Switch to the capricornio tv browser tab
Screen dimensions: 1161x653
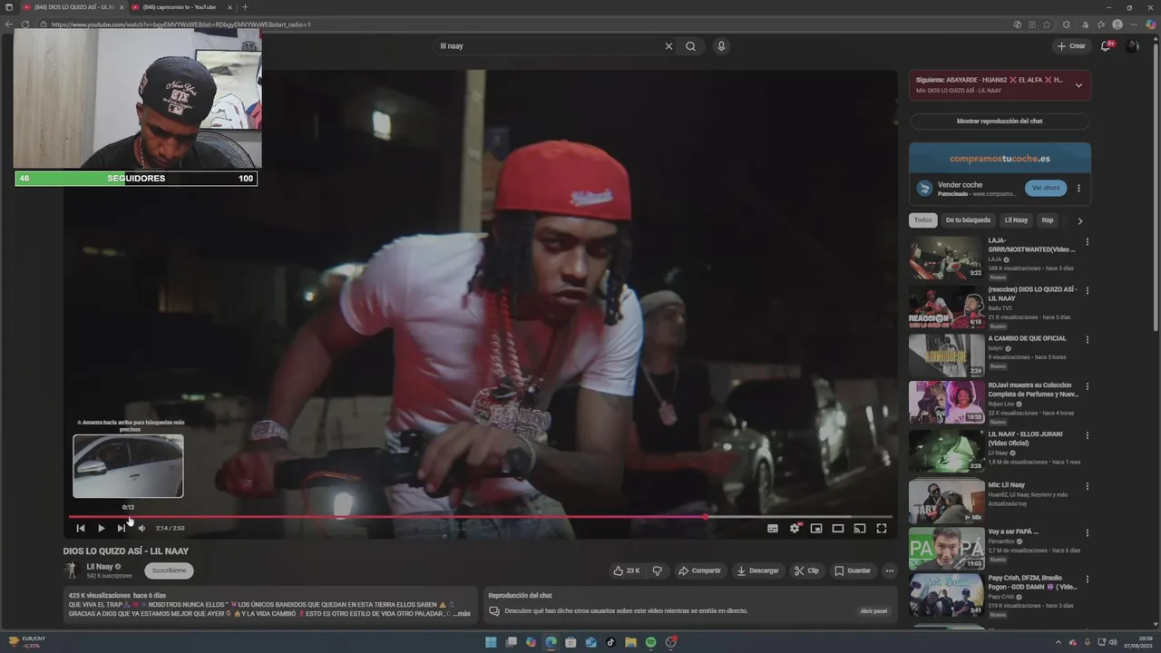(x=180, y=7)
